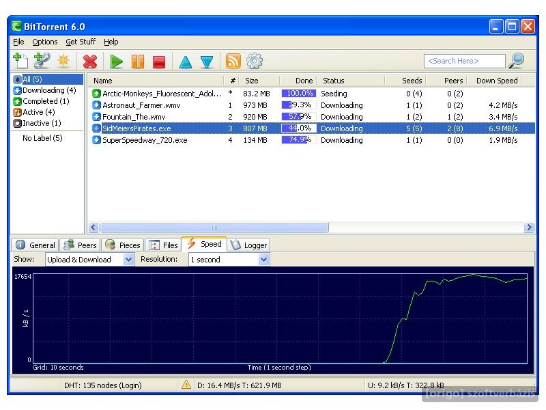
Task: Open the Get Stuff menu
Action: [x=81, y=42]
